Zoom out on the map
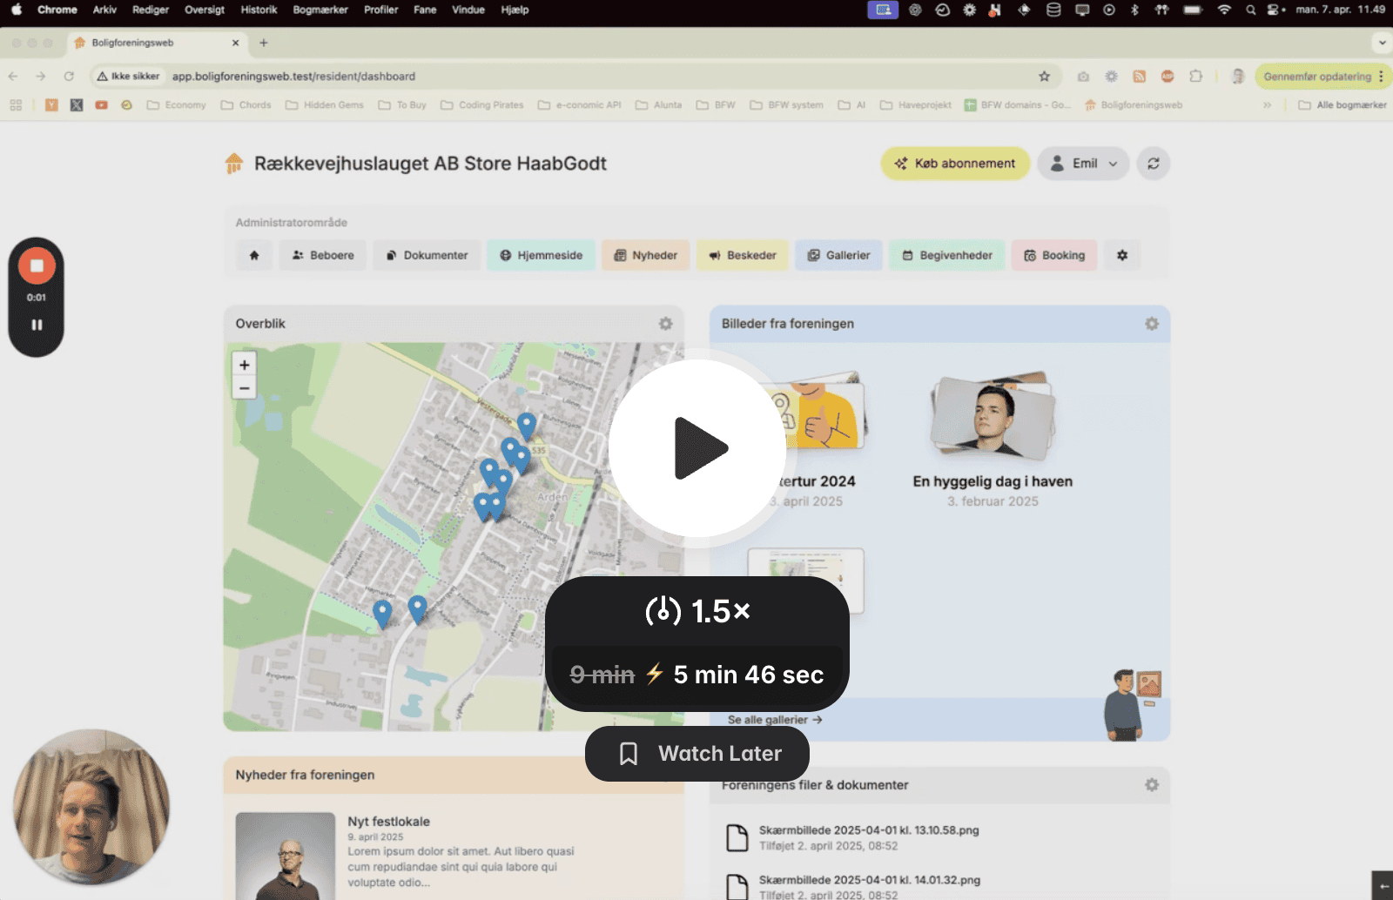The width and height of the screenshot is (1393, 900). tap(245, 388)
